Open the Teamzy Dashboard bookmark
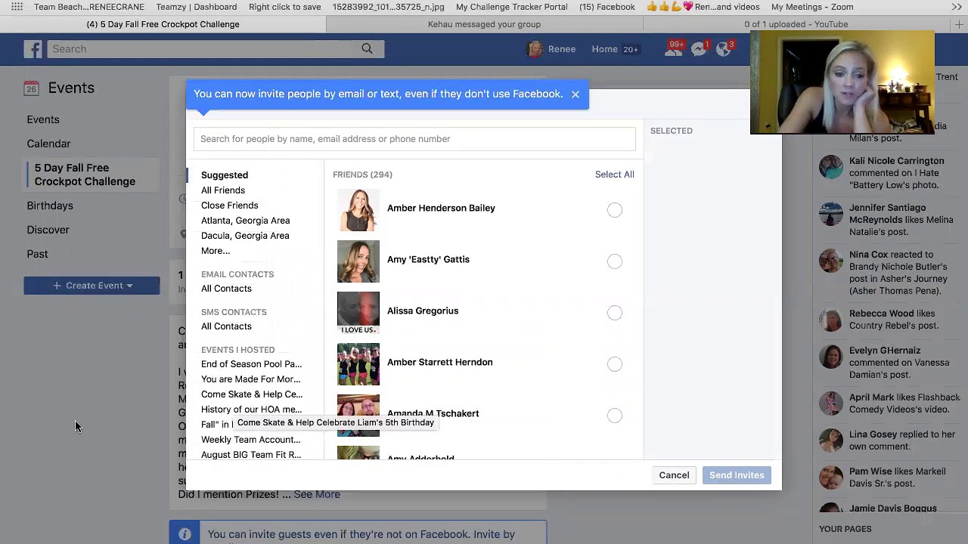The width and height of the screenshot is (968, 544). (x=197, y=7)
